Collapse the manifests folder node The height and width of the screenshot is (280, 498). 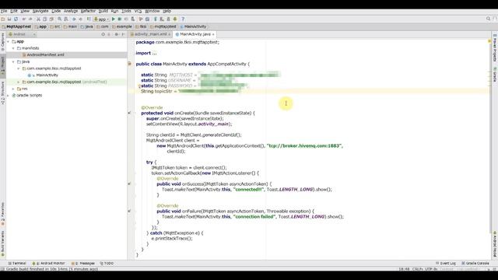[x=13, y=48]
